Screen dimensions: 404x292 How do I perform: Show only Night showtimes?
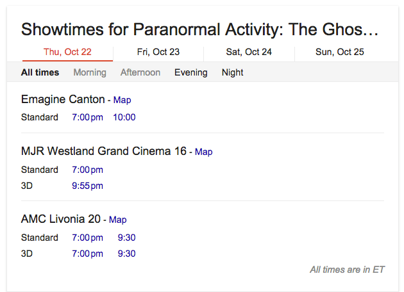point(232,72)
